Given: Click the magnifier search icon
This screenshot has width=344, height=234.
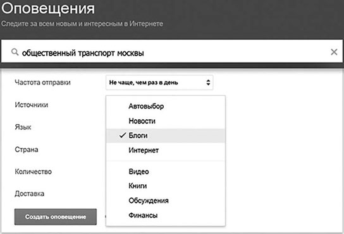Looking at the screenshot, I should tap(15, 52).
